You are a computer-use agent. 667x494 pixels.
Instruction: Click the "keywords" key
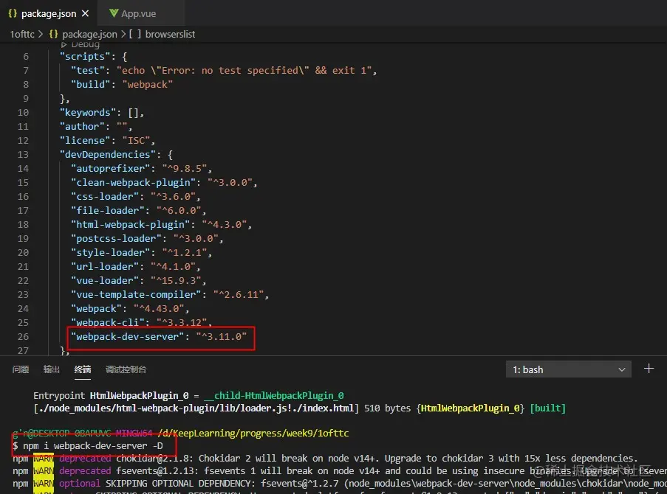click(88, 113)
